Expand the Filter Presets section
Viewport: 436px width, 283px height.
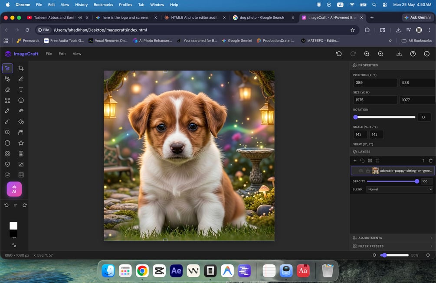393,246
